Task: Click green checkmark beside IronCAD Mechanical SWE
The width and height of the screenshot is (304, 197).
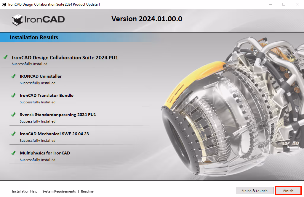Action: click(13, 134)
